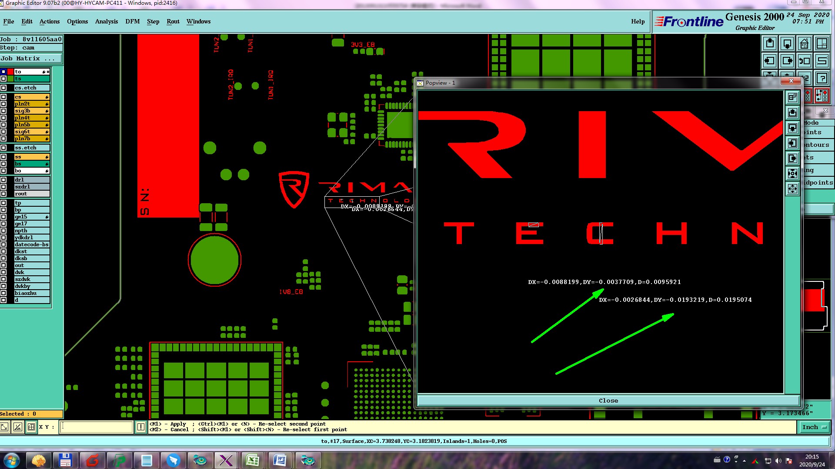
Task: Close the Popview using Close button
Action: tap(608, 400)
